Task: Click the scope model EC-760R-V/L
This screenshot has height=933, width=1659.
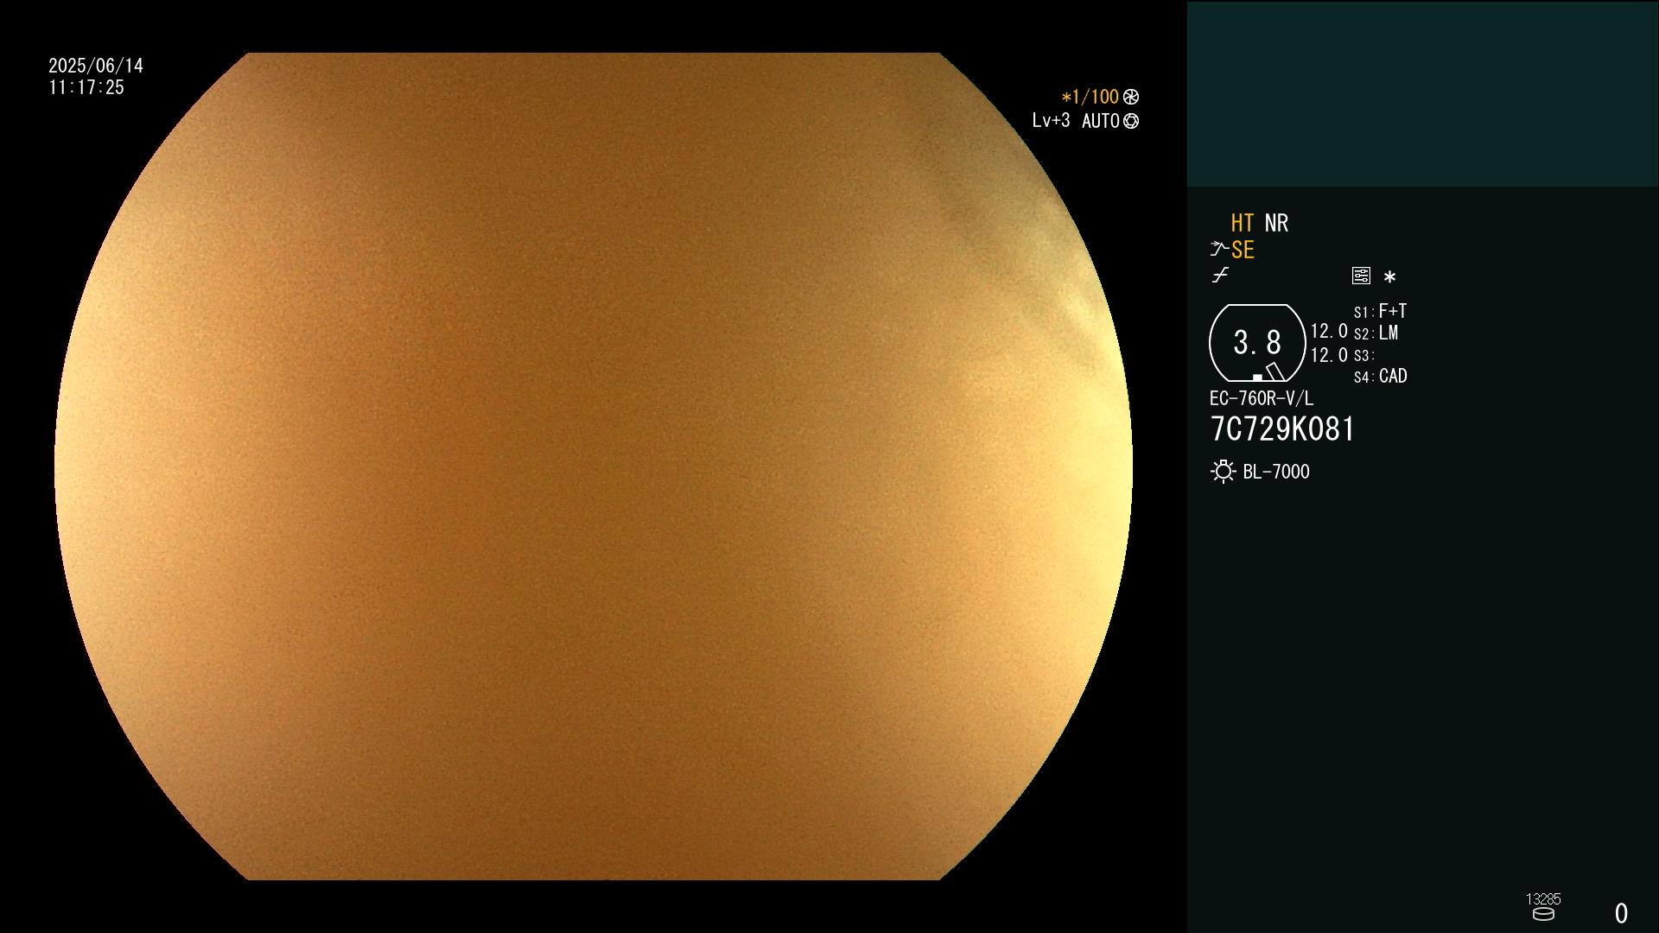Action: tap(1262, 398)
